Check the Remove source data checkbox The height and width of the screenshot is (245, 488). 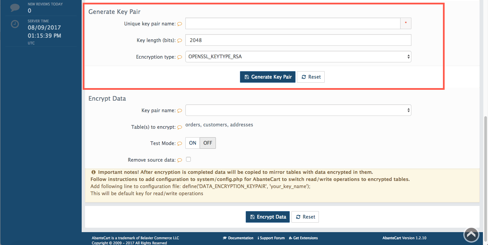pos(188,159)
